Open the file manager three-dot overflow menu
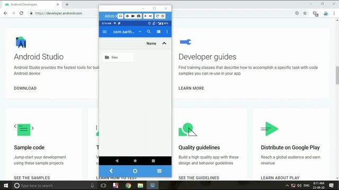339x190 pixels. click(x=167, y=32)
